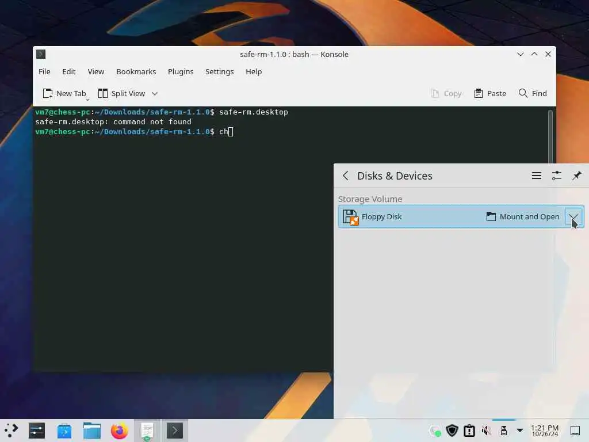Click the muted volume tray icon

(487, 430)
